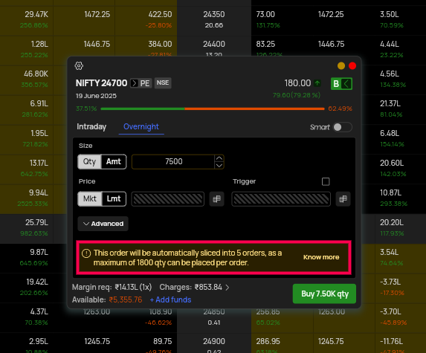The width and height of the screenshot is (426, 353).
Task: Click 422.50 call price cell
Action: click(x=160, y=14)
